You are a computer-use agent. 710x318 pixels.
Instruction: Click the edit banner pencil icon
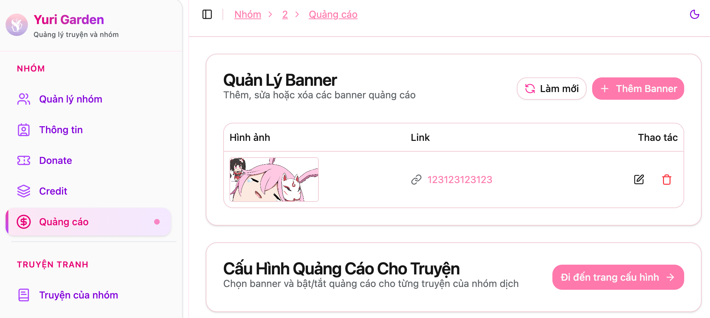[639, 180]
